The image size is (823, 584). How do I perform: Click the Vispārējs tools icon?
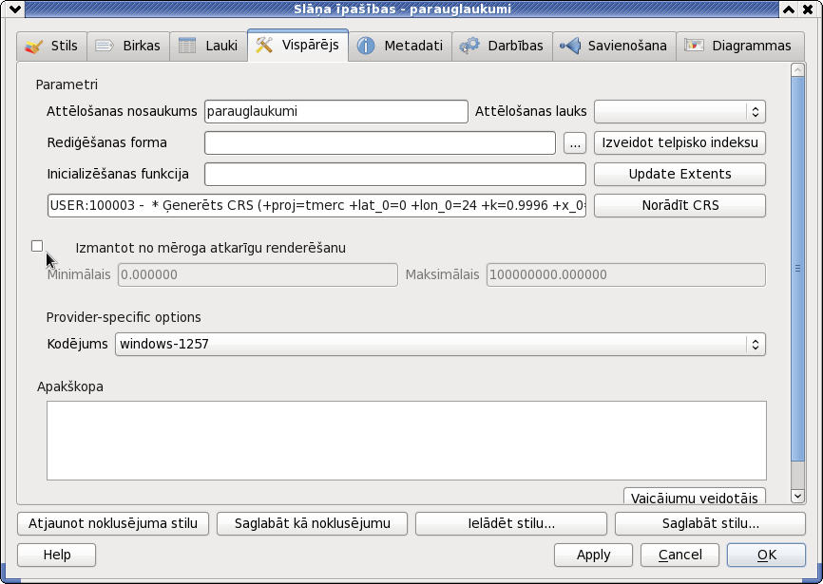[264, 45]
